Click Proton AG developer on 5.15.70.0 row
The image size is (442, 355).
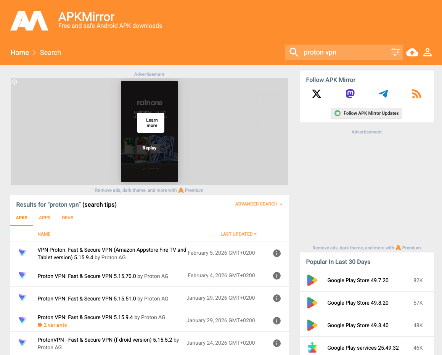click(x=156, y=276)
